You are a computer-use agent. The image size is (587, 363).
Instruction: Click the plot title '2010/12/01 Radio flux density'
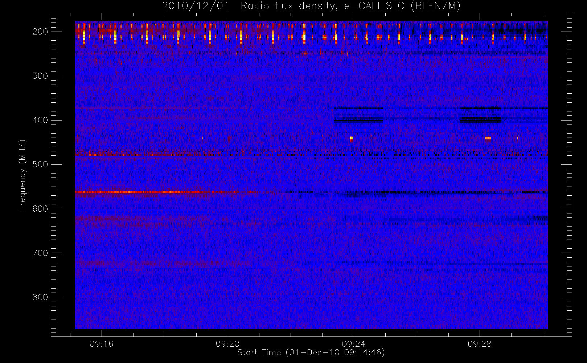click(311, 6)
